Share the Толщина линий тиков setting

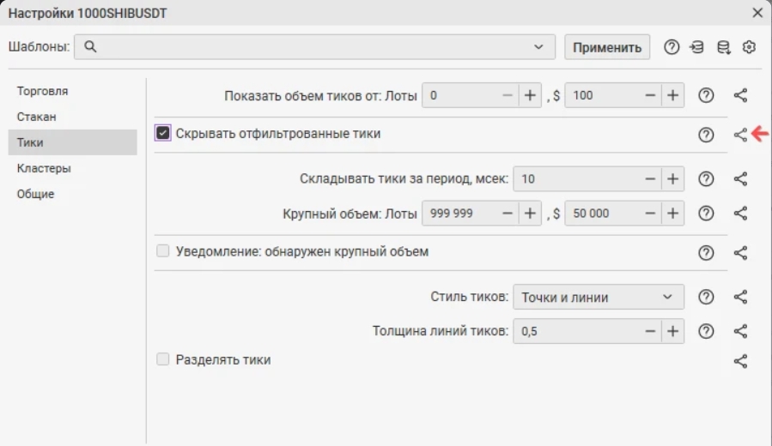[x=740, y=331]
